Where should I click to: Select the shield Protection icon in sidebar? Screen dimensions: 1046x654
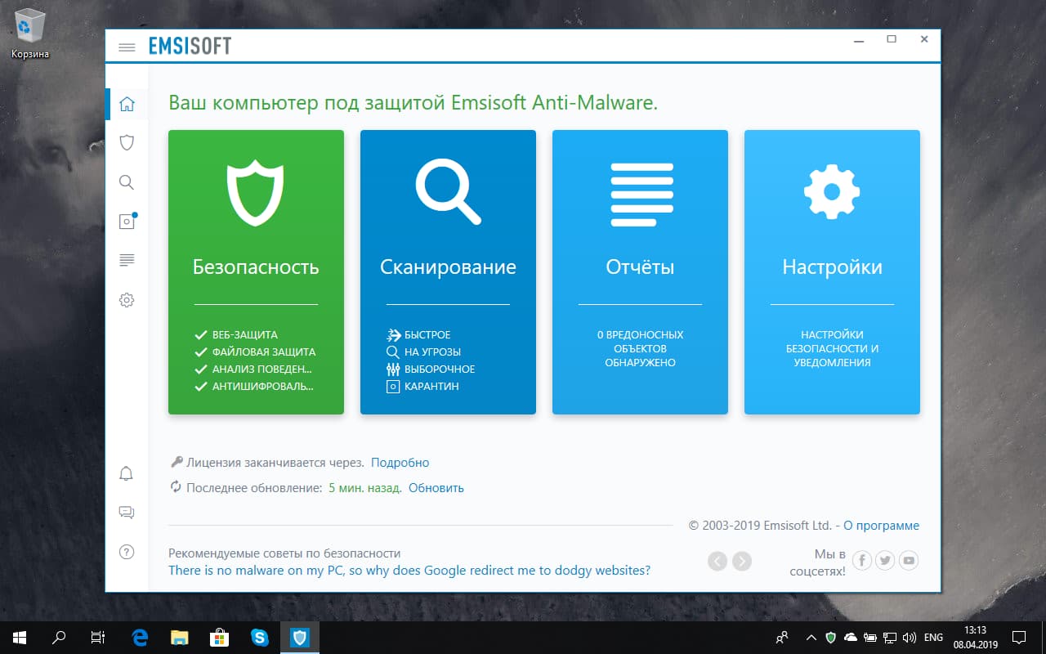click(x=127, y=142)
